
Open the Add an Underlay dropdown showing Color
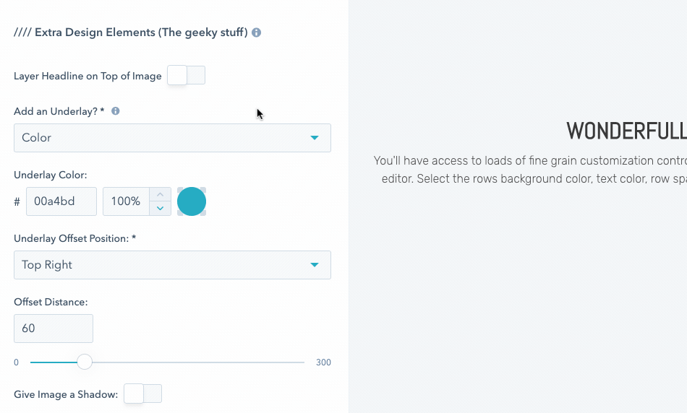coord(172,138)
